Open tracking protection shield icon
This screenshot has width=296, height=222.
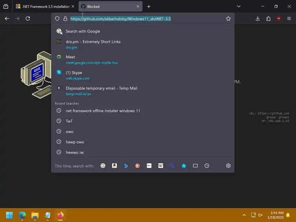[57, 18]
